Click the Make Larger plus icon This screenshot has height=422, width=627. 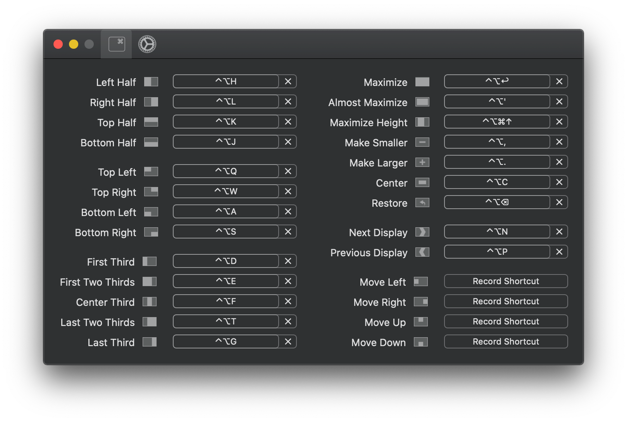coord(423,162)
